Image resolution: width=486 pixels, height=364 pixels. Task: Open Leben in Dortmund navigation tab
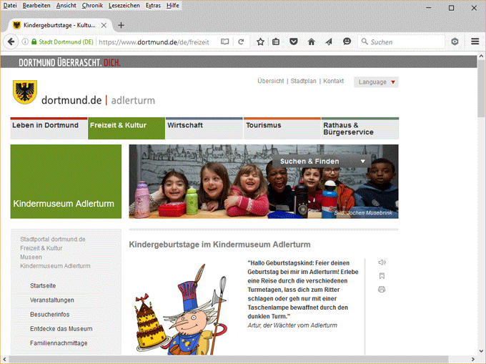tap(49, 128)
